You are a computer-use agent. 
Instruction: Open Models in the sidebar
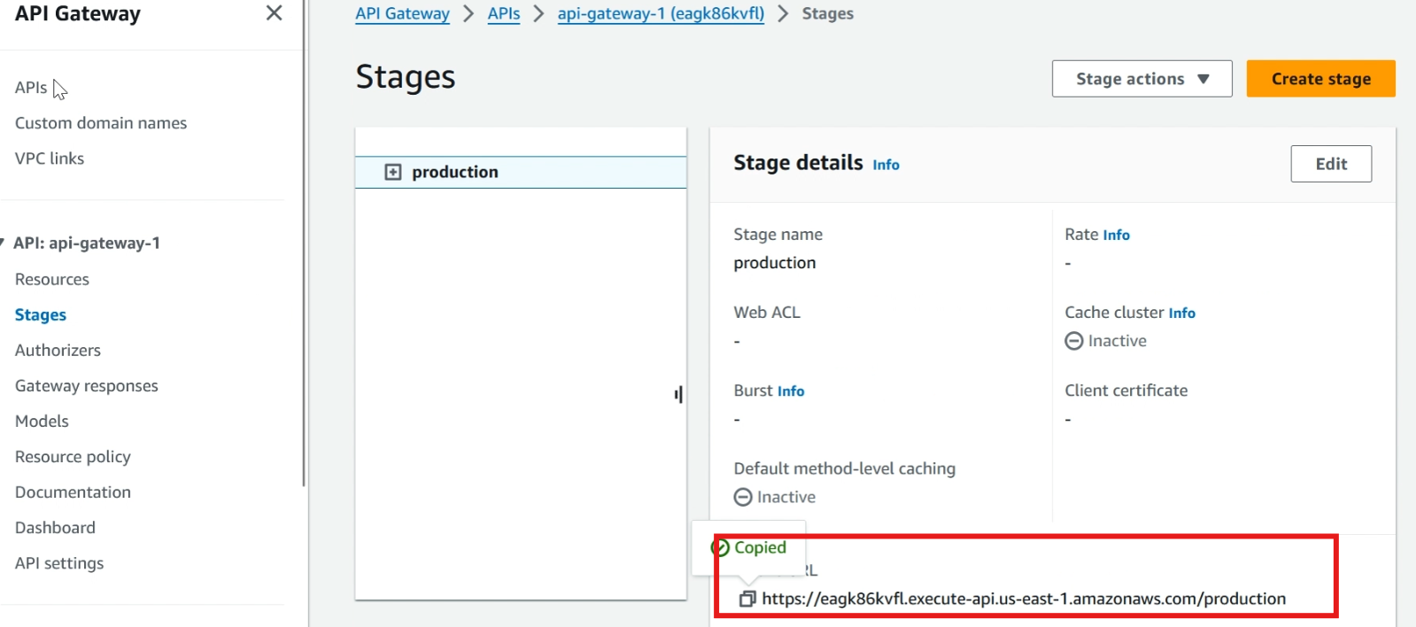42,421
